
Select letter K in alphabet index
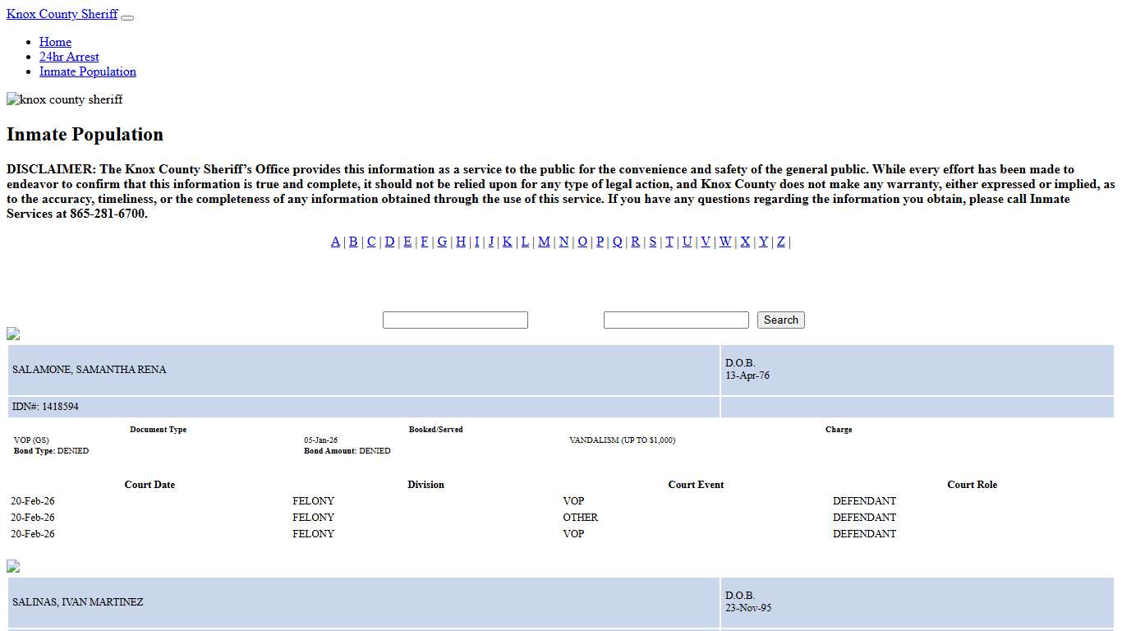(508, 242)
